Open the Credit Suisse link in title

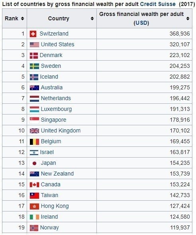(x=158, y=4)
